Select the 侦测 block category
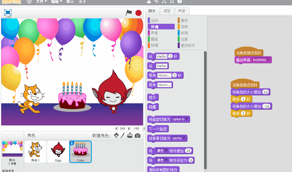Viewport: 292px width, 172px height. pyautogui.click(x=184, y=33)
